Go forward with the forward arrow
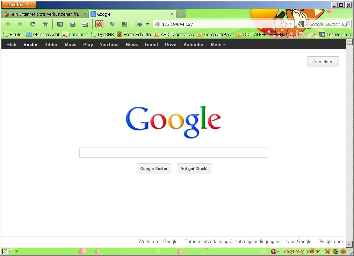This screenshot has width=354, height=256. click(x=20, y=24)
